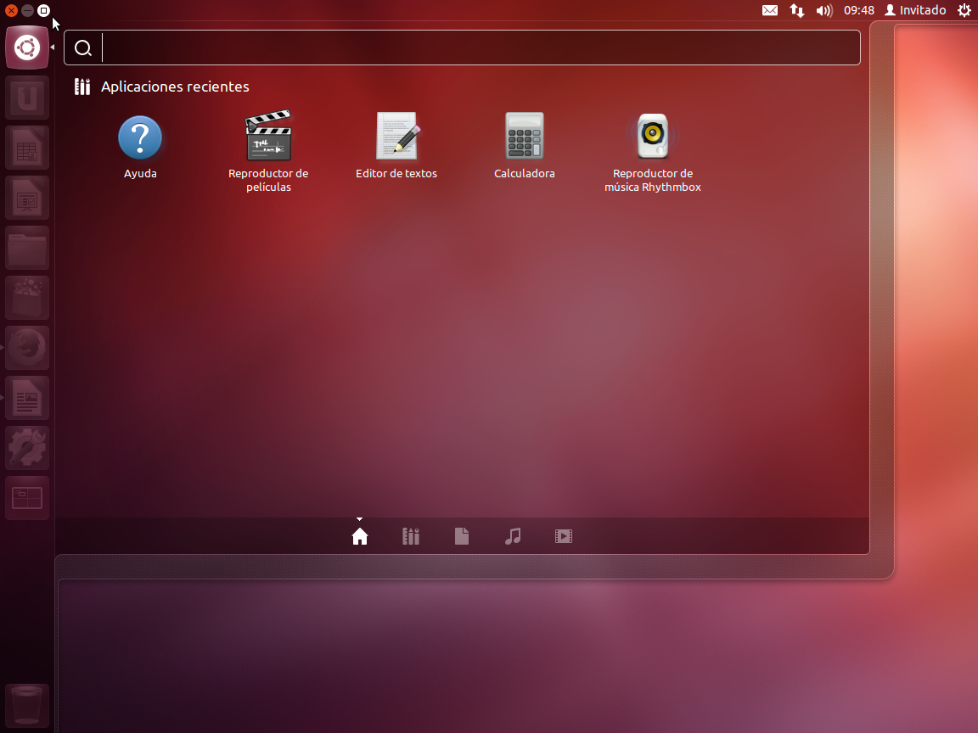Expand the Invitado user menu
The image size is (978, 733).
coord(915,10)
